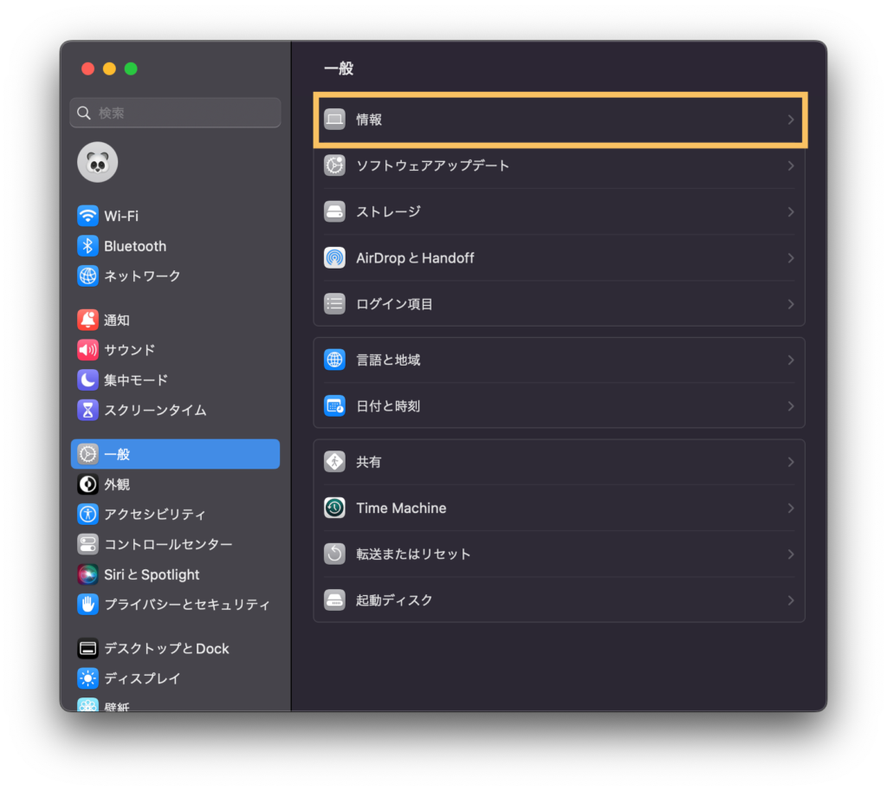The image size is (887, 791).
Task: Open 情報 via its chevron
Action: click(x=791, y=120)
